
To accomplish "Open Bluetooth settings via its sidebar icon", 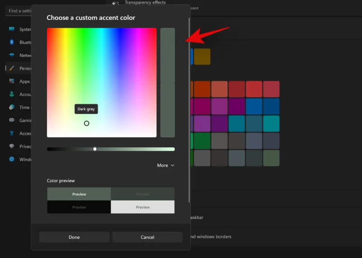I will click(x=12, y=42).
